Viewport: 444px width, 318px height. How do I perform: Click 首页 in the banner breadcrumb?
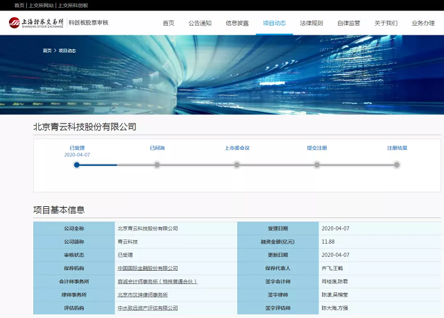click(x=47, y=51)
